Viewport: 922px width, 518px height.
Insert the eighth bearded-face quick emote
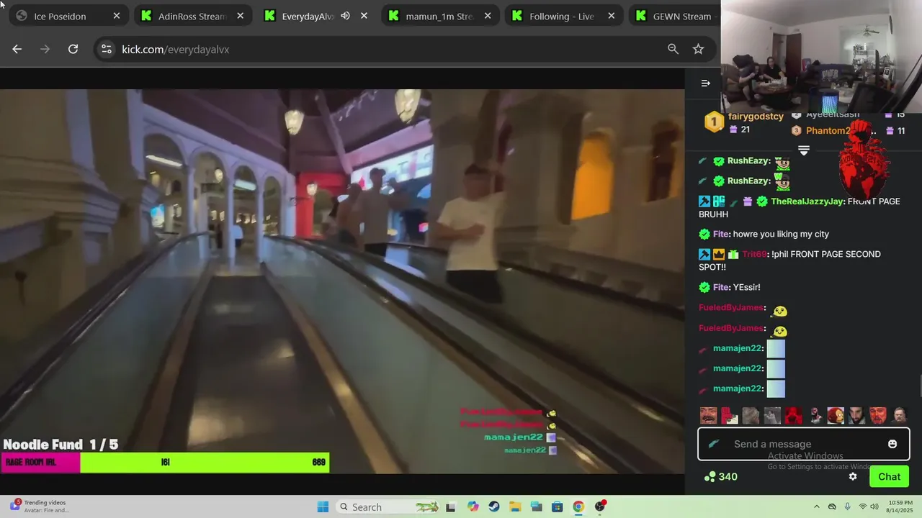click(856, 416)
